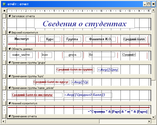This screenshot has height=125, width=157.
Task: Click the horizontal scrollbar thumb
Action: (x=52, y=121)
